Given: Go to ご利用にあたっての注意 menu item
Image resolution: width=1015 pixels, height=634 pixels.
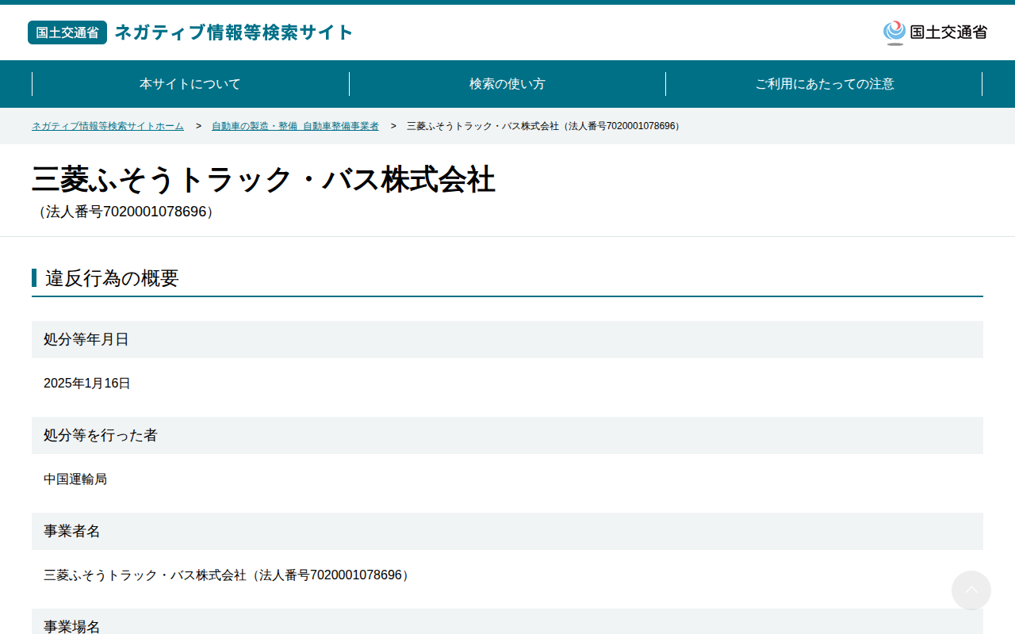Looking at the screenshot, I should (825, 84).
